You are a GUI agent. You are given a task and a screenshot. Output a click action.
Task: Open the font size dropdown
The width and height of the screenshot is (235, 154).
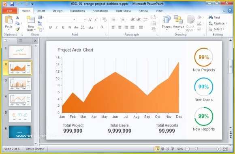(x=85, y=19)
